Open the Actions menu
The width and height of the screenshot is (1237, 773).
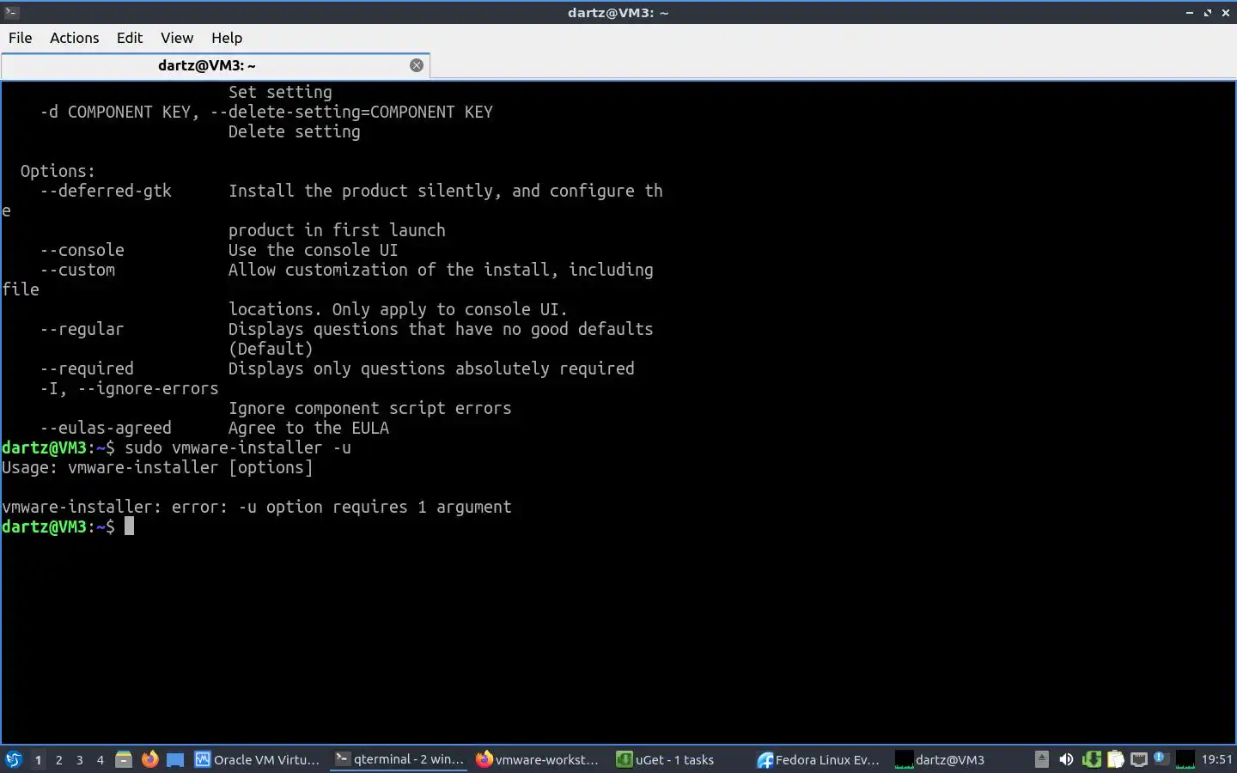coord(74,38)
